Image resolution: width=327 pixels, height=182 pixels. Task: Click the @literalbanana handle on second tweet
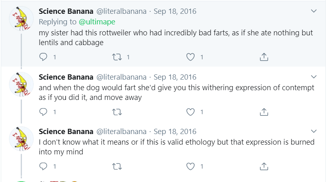tap(121, 77)
